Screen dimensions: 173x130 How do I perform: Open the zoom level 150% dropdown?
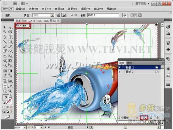[20, 127]
